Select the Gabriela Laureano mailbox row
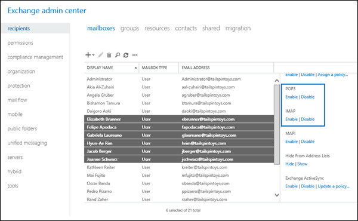The image size is (358, 221). pyautogui.click(x=179, y=135)
